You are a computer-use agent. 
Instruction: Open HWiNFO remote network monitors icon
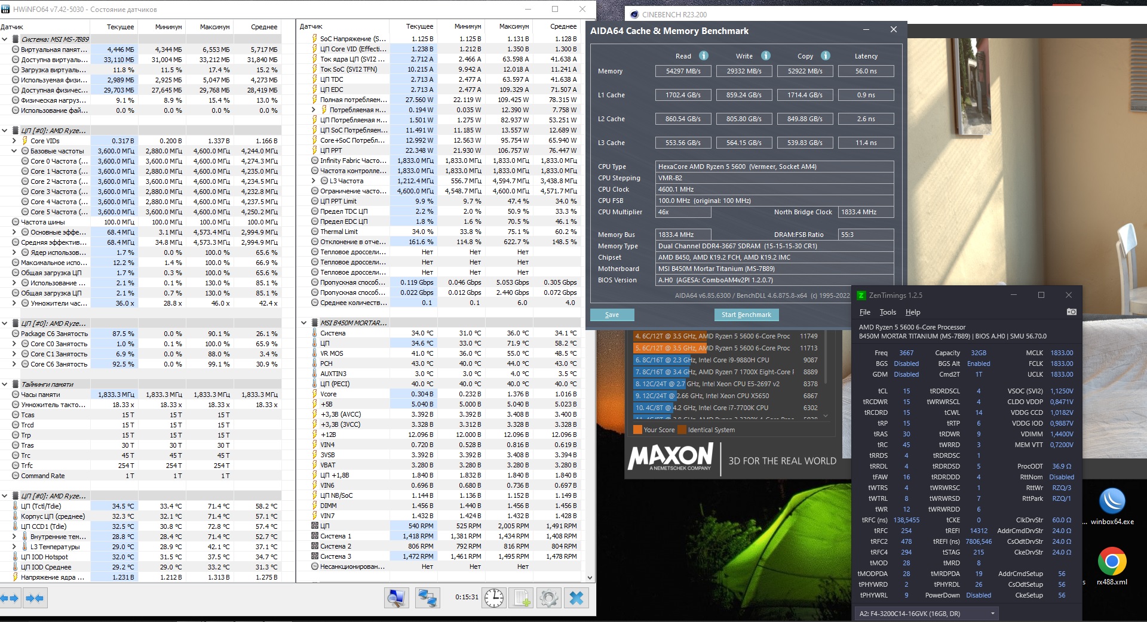428,598
